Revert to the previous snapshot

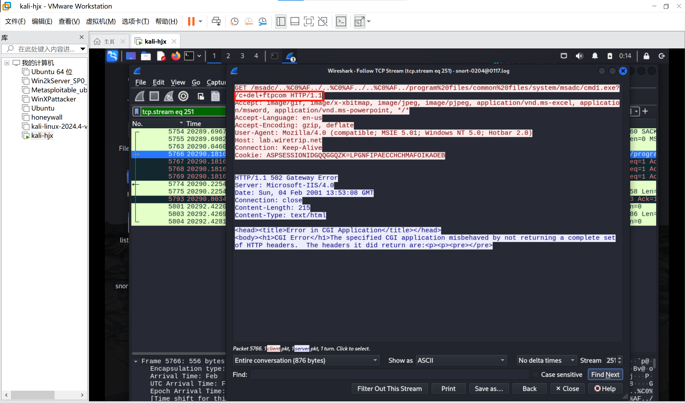click(249, 21)
